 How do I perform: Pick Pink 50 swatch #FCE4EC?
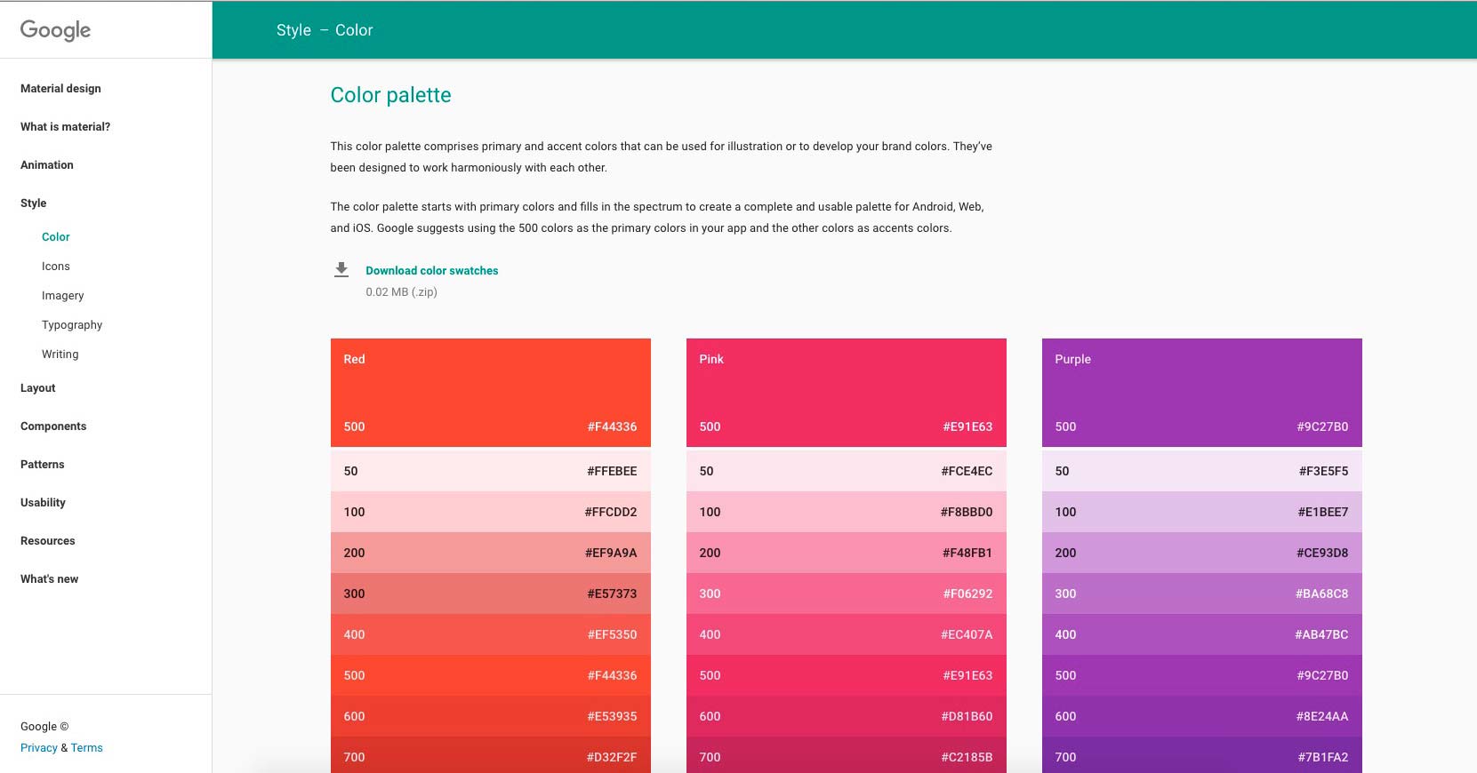(x=847, y=471)
